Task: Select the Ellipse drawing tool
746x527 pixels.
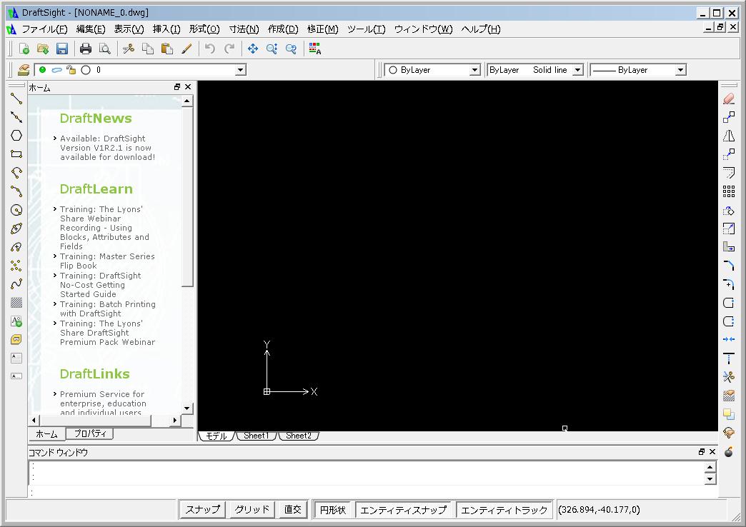Action: click(16, 229)
